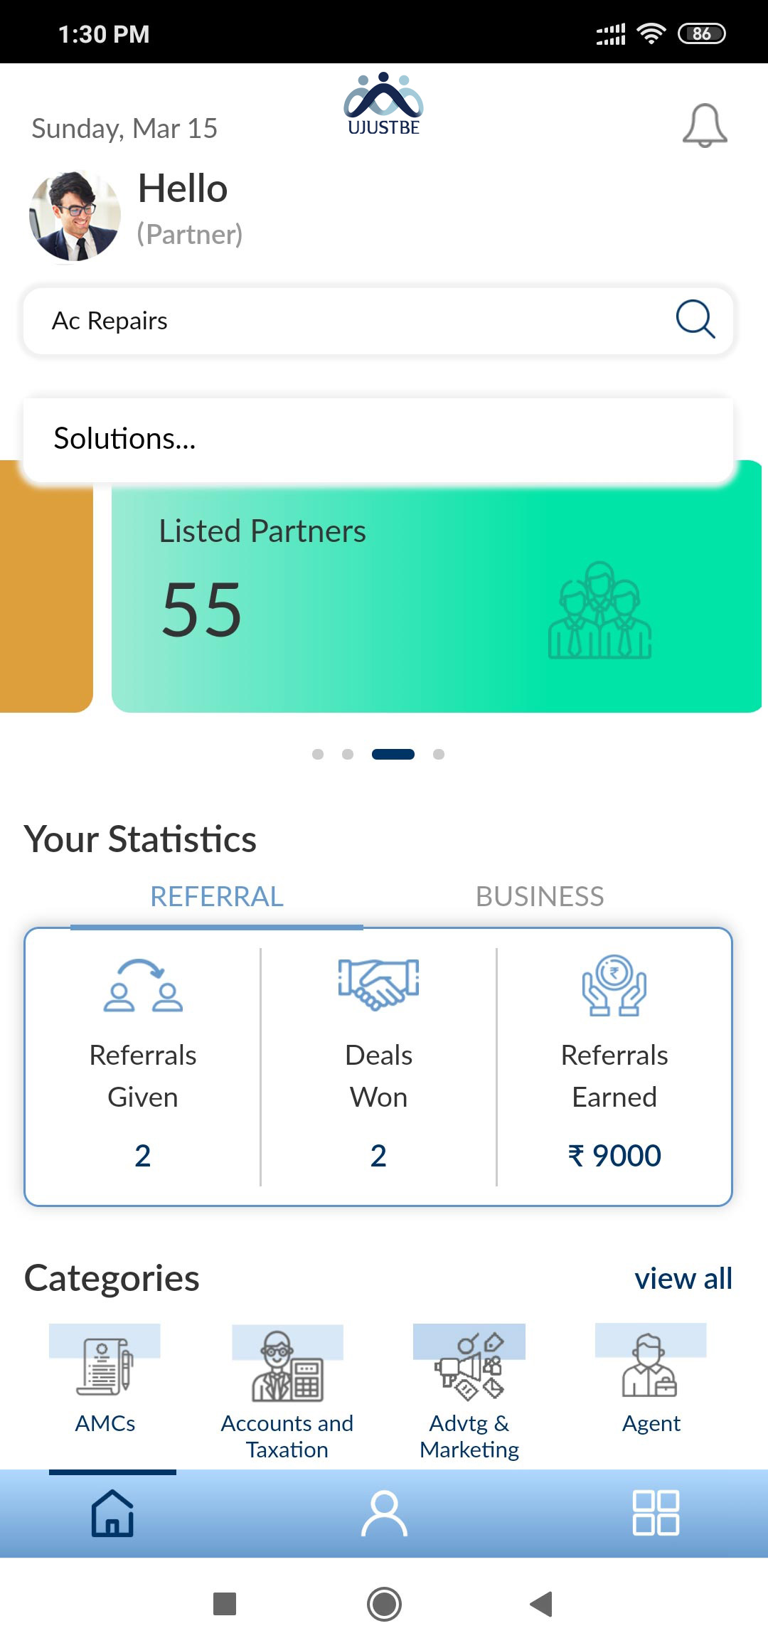Viewport: 768px width, 1648px height.
Task: Open the grid menu in bottom bar
Action: [x=656, y=1513]
